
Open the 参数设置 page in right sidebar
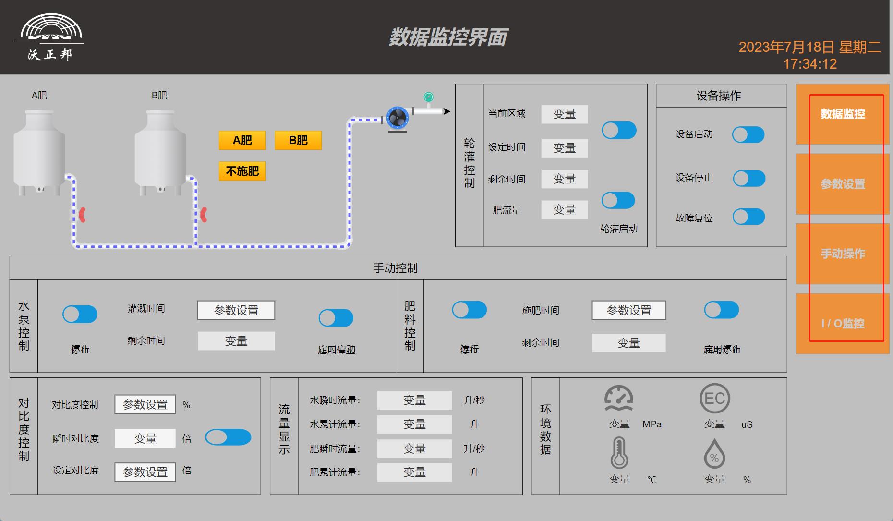(843, 184)
